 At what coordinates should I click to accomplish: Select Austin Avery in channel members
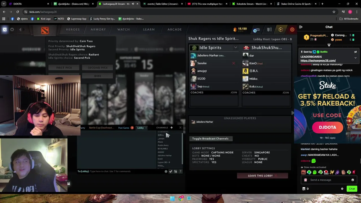click(163, 145)
